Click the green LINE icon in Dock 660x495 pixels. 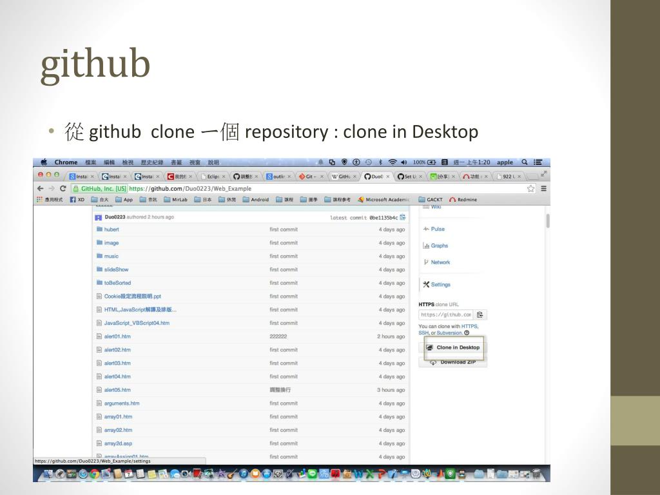click(313, 474)
